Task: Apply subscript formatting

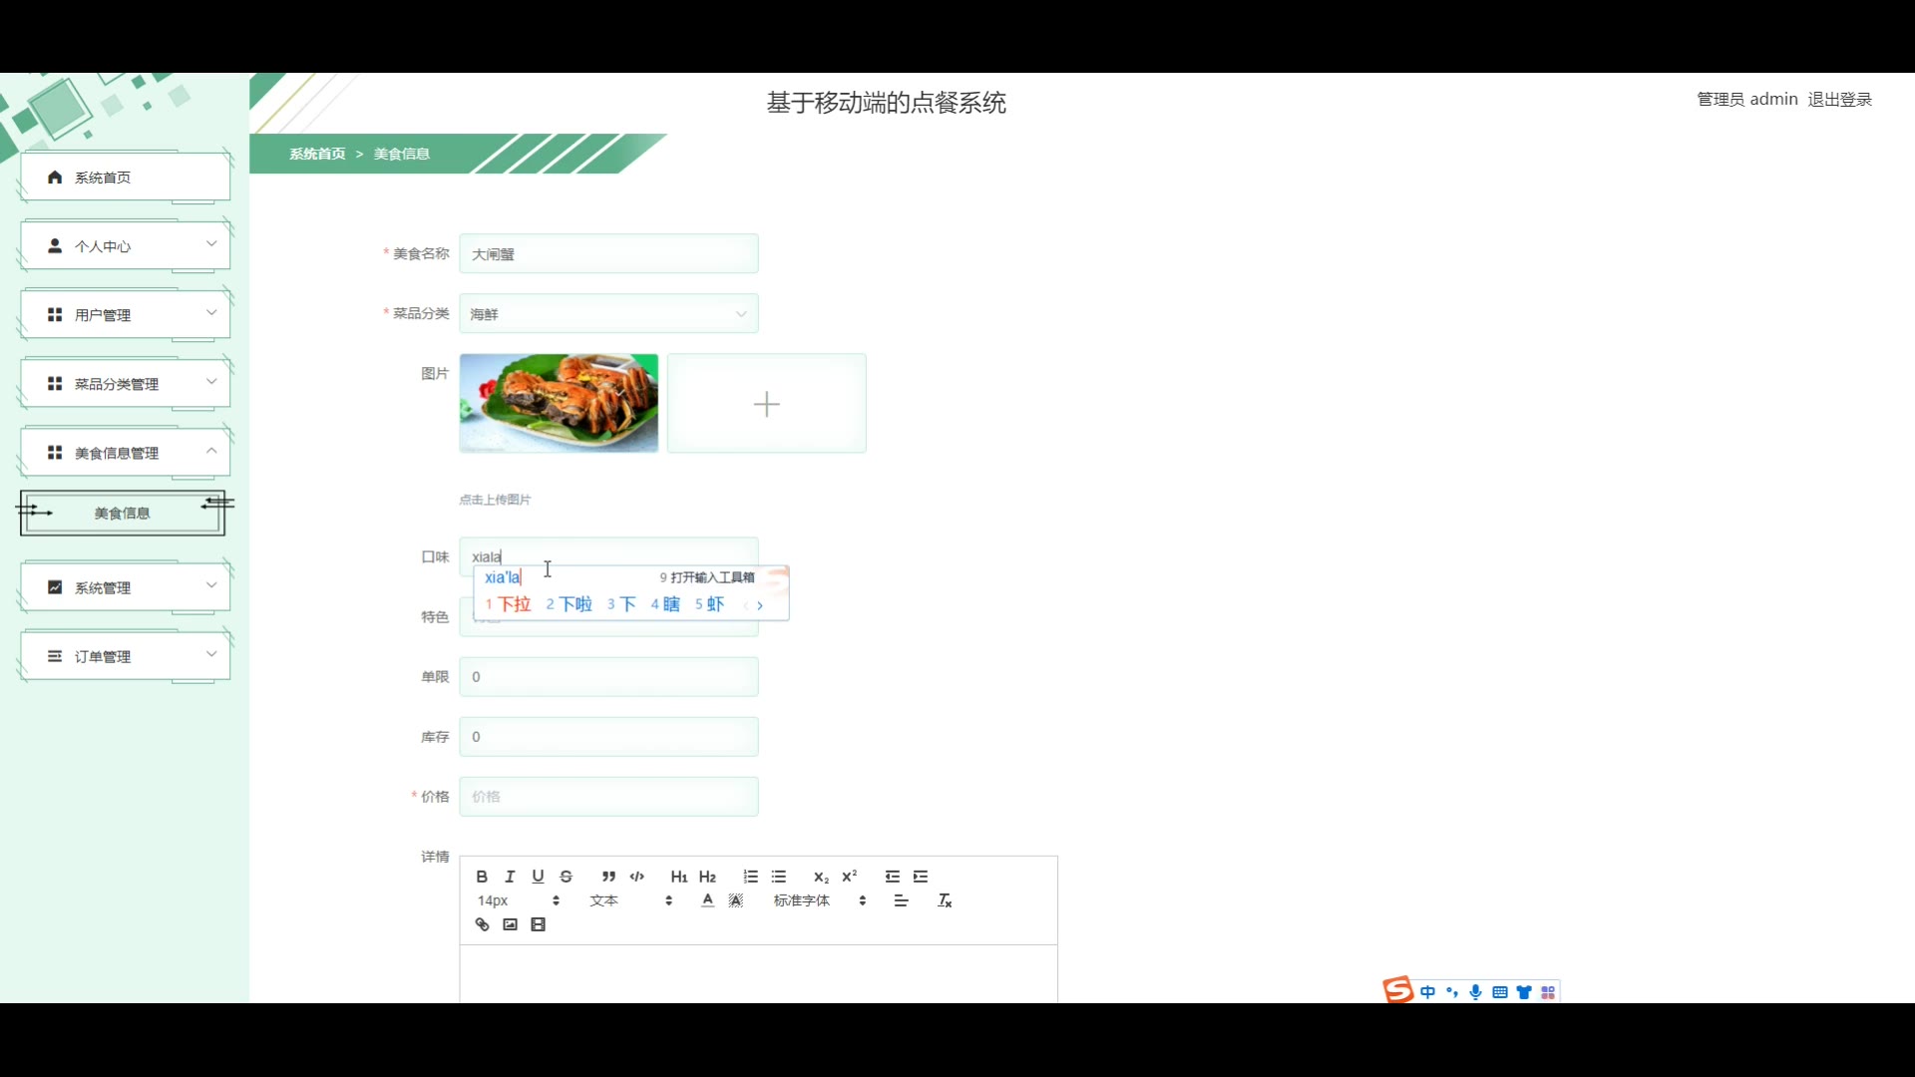Action: (x=821, y=877)
